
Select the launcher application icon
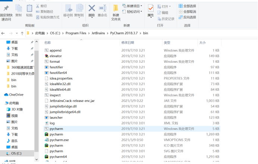(47, 118)
